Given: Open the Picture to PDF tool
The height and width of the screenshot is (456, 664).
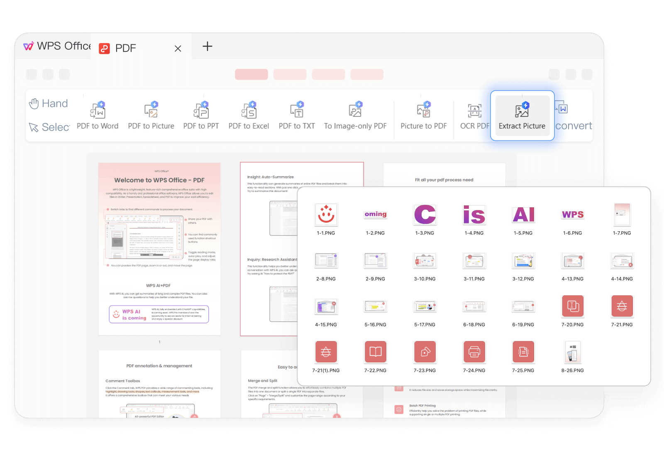Looking at the screenshot, I should (424, 115).
